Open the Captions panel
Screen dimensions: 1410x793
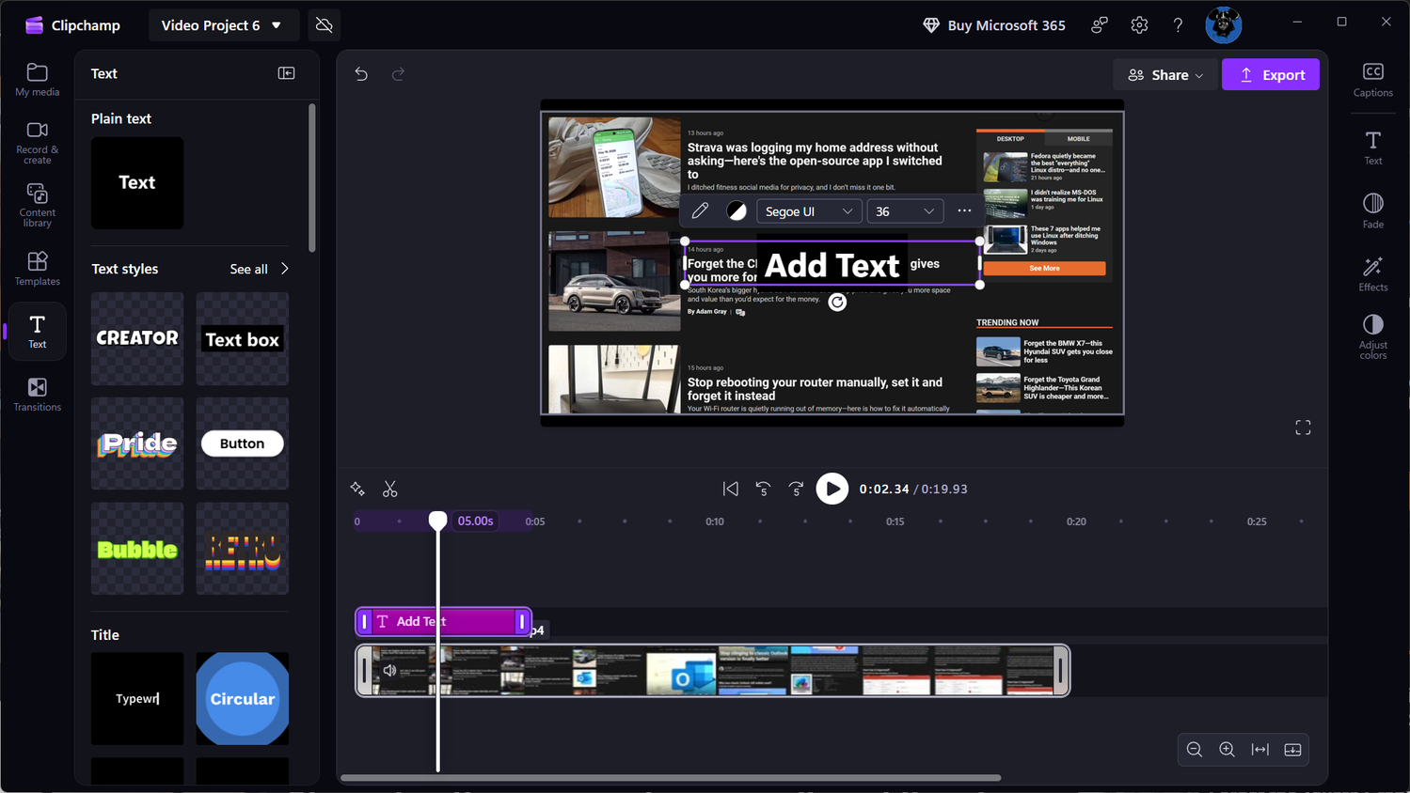[x=1373, y=80]
